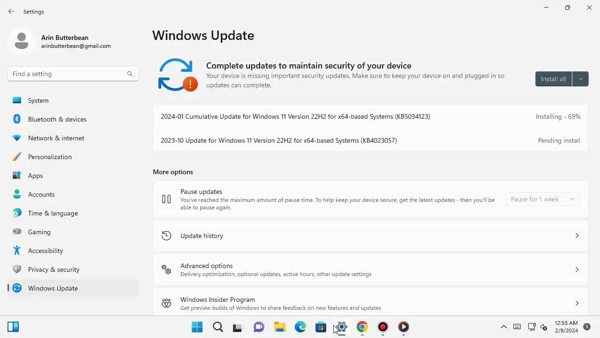Screen dimensions: 600x338
Task: Click Install all button
Action: tap(554, 79)
